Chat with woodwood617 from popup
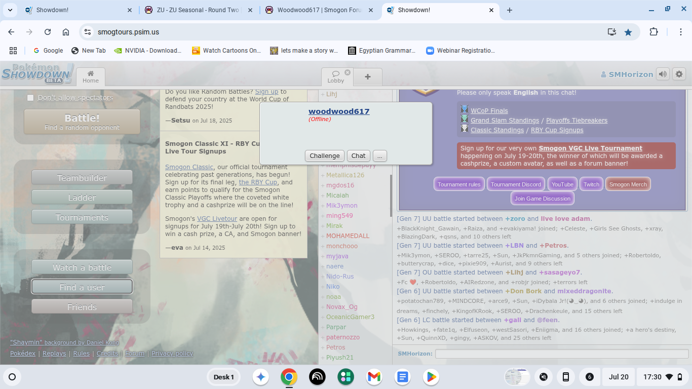This screenshot has width=692, height=389. pos(358,156)
